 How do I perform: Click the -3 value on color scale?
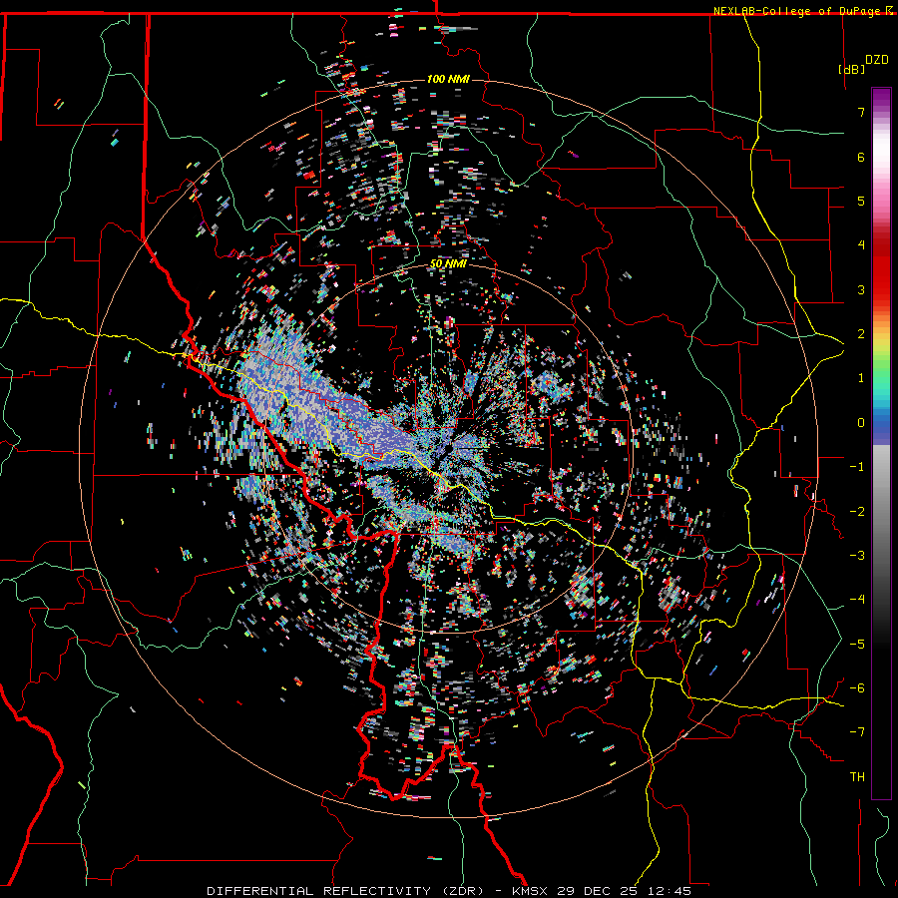[x=857, y=556]
